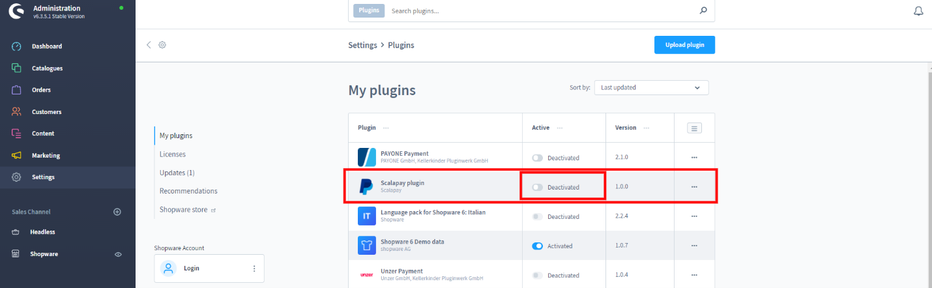Screen dimensions: 932x288
Task: Open notifications bell icon
Action: coord(919,11)
